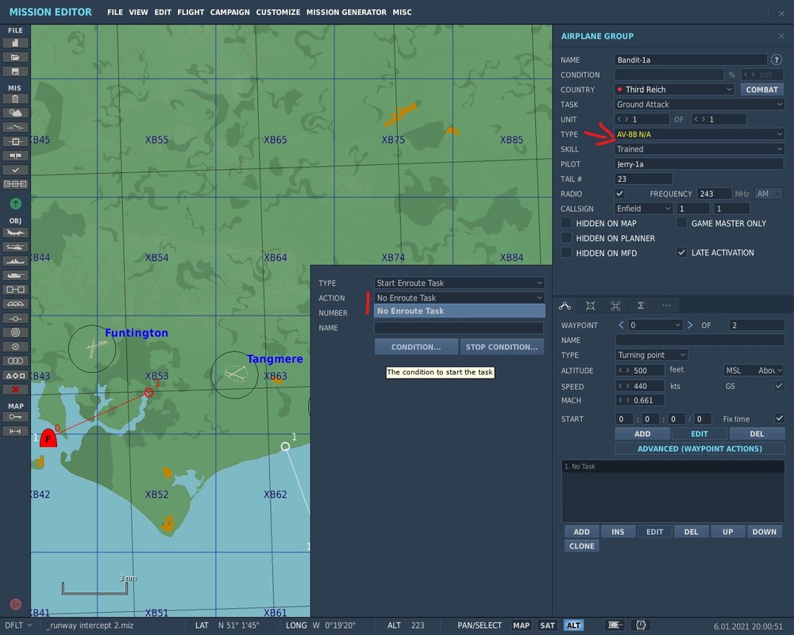
Task: Click into the Pilot name field
Action: (x=699, y=164)
